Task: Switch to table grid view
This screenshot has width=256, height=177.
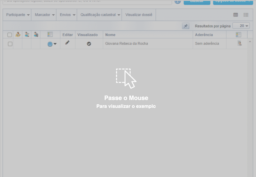Action: (236, 15)
